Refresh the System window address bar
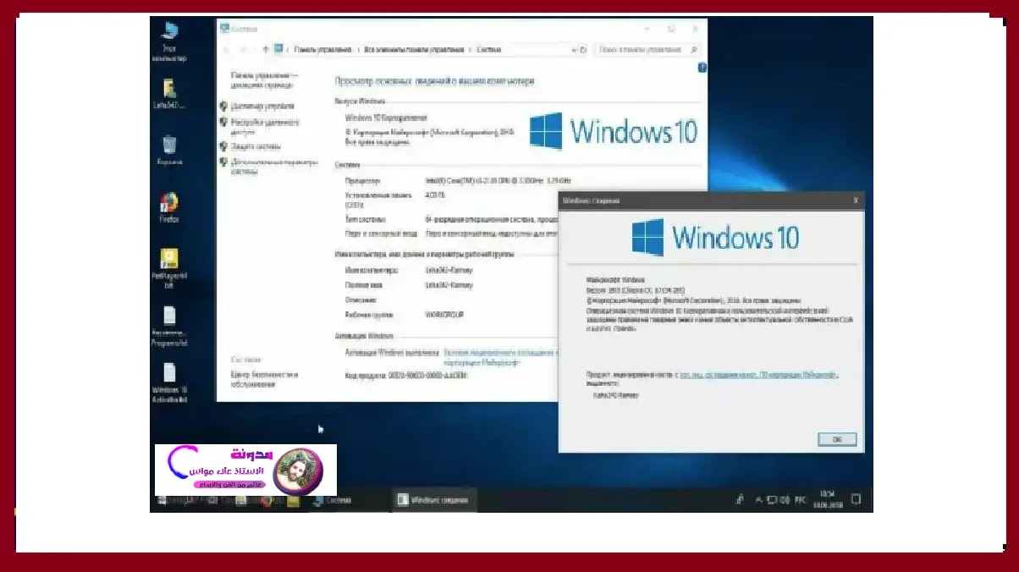1019x572 pixels. pyautogui.click(x=585, y=50)
